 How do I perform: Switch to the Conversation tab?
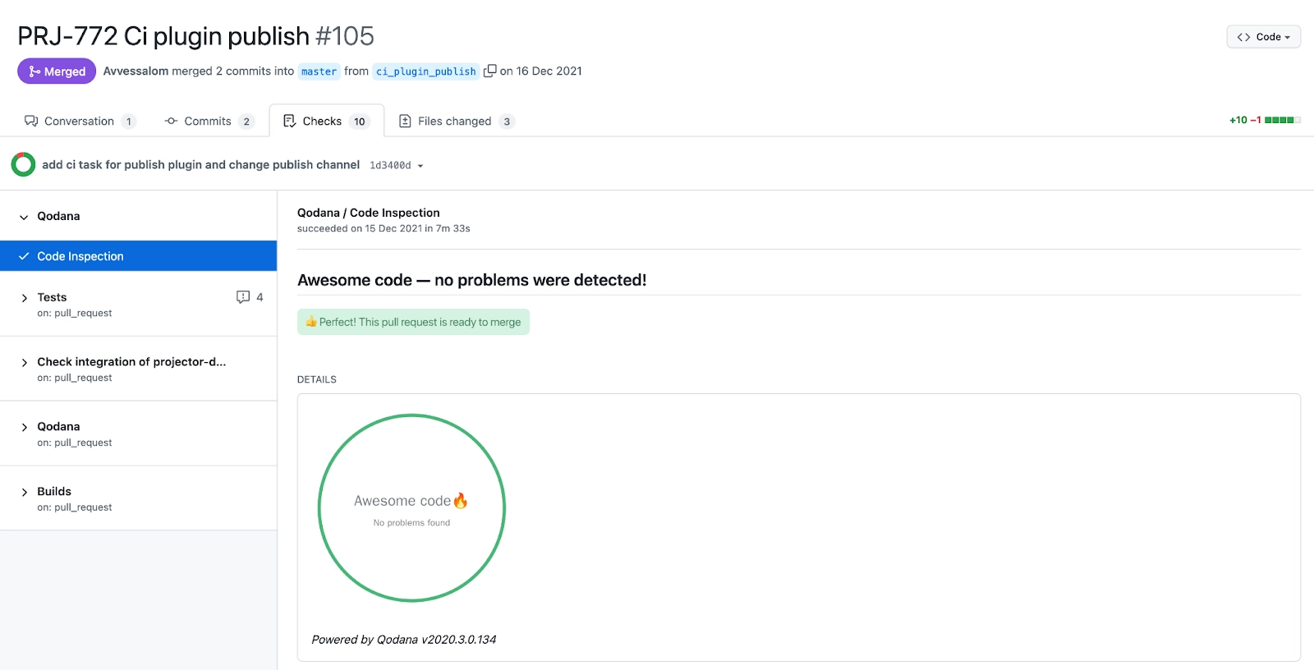click(x=79, y=122)
